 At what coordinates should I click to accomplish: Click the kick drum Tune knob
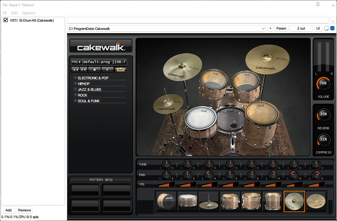[166, 164]
